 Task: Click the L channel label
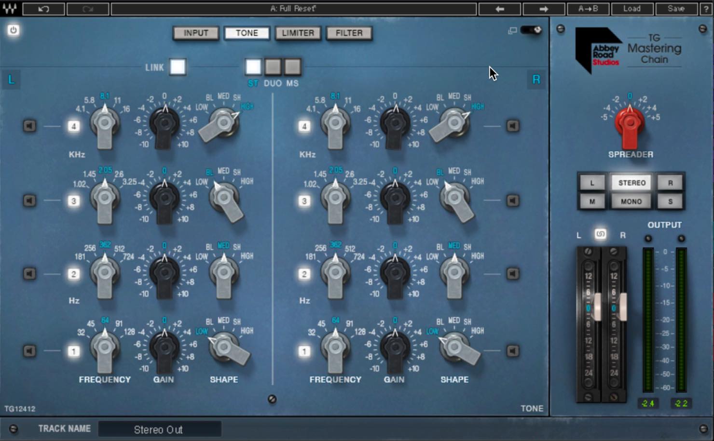point(11,80)
